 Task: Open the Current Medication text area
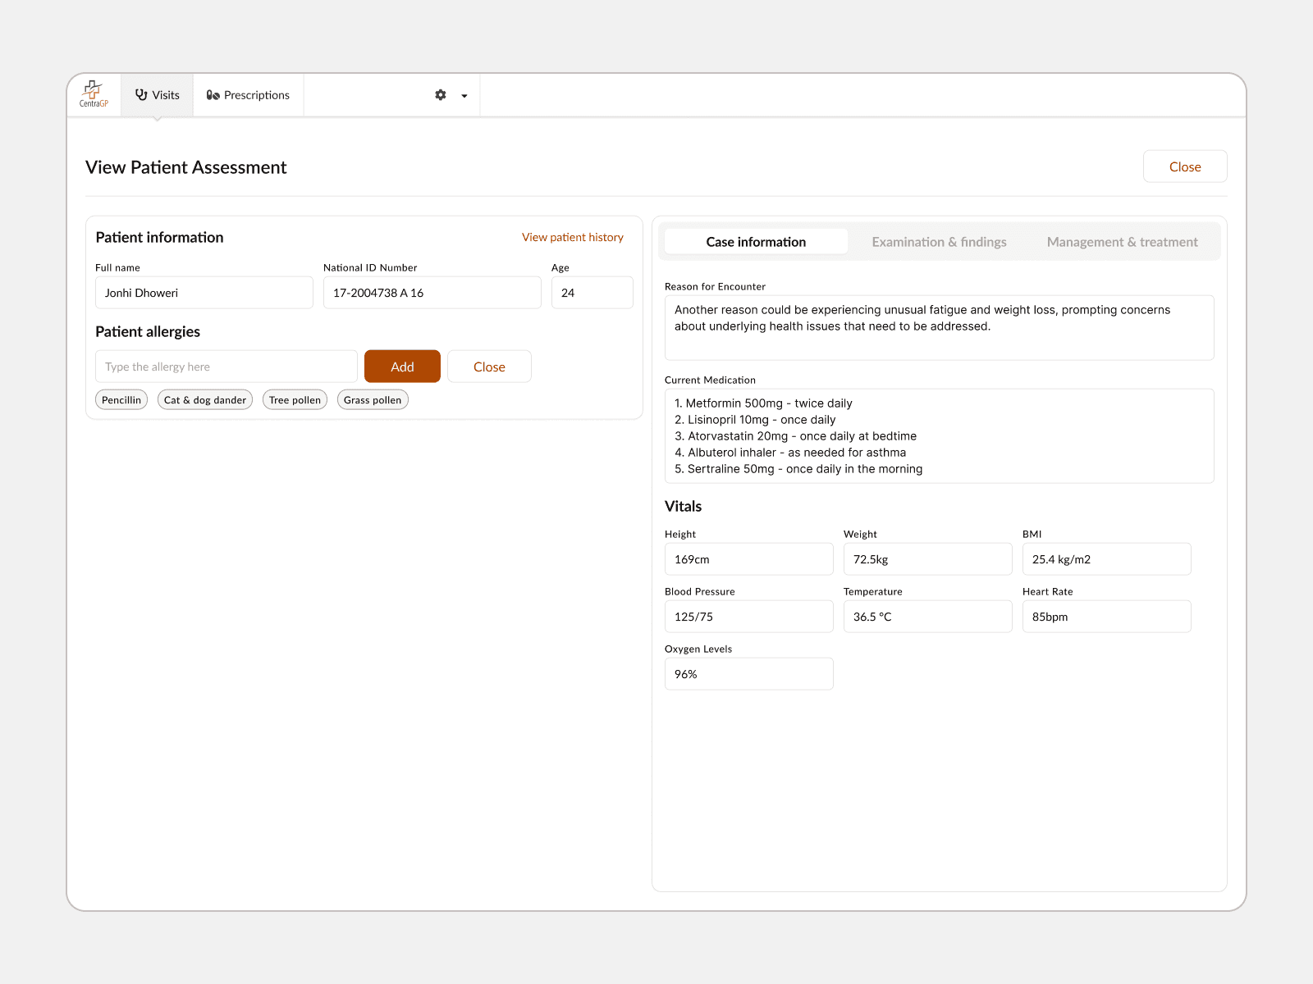(939, 435)
